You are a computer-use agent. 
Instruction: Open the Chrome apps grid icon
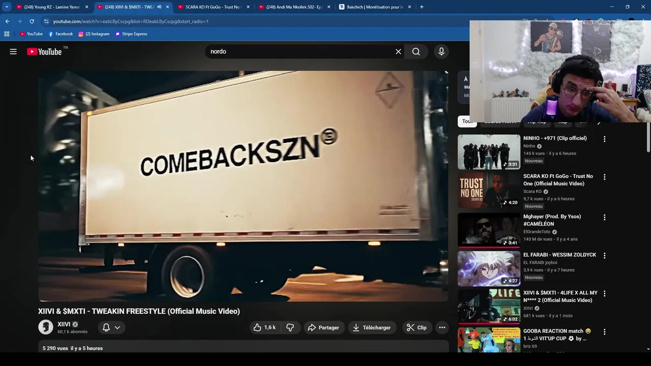pos(7,34)
